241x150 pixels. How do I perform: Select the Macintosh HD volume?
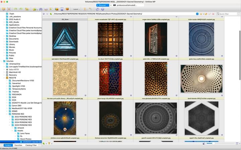(15, 72)
